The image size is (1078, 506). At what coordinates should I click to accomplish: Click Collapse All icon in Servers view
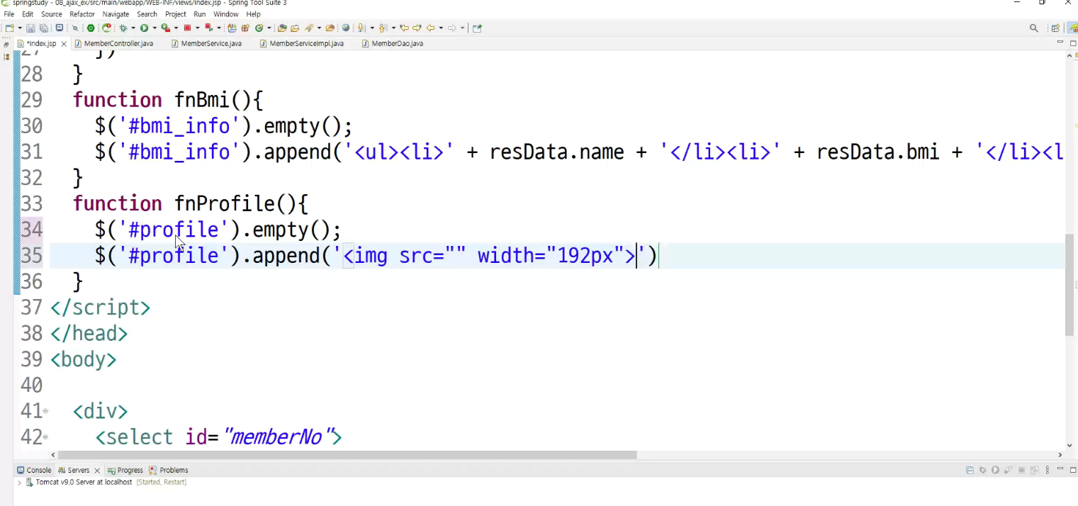(970, 470)
